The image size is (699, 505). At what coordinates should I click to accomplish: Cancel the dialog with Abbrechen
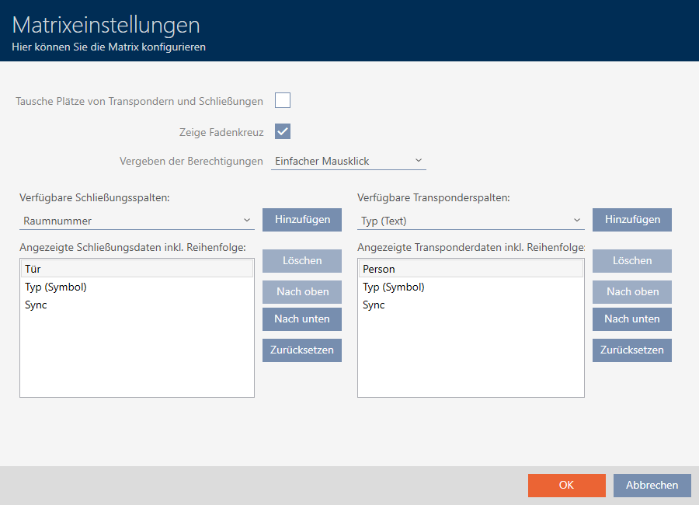[652, 485]
